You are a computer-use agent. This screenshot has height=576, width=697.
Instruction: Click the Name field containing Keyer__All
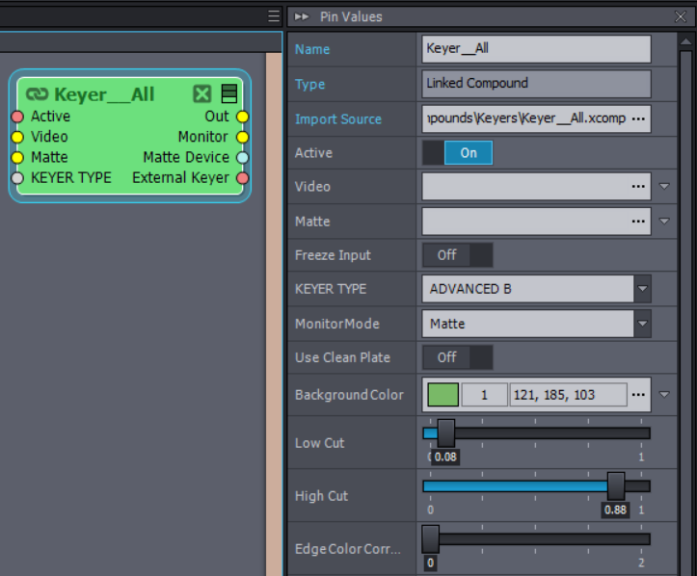[536, 49]
